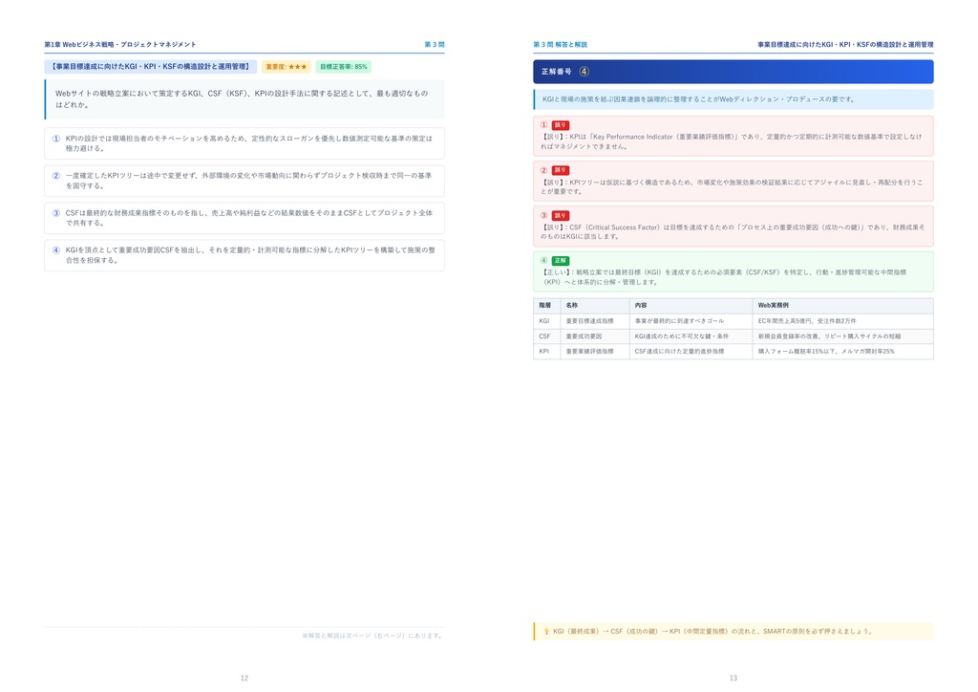
Task: Click the footnote ※解答と解説は次ページ on the left page
Action: click(373, 636)
